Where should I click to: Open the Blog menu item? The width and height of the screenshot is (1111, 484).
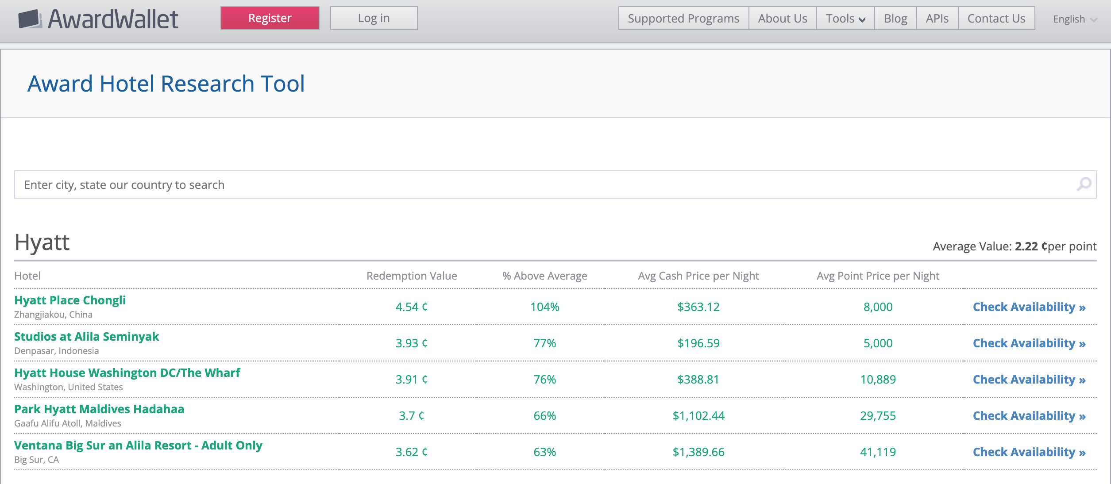tap(895, 19)
